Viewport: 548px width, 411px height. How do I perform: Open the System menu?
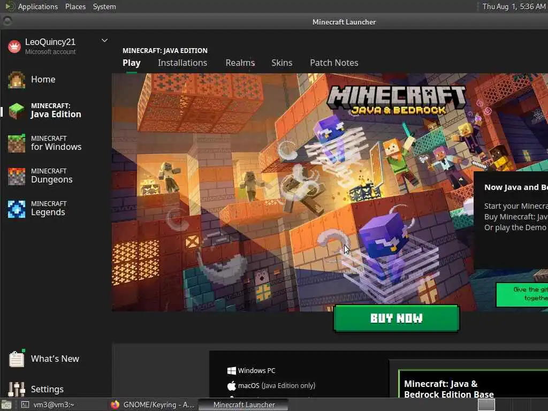click(104, 6)
